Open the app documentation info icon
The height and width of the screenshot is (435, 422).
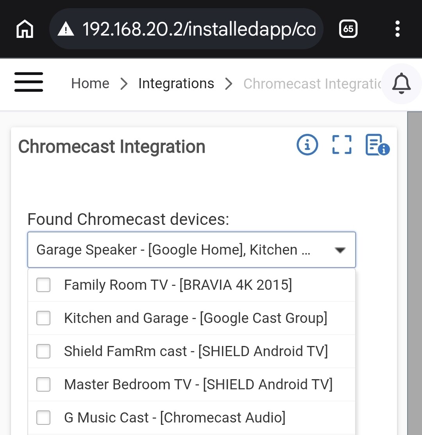click(377, 144)
